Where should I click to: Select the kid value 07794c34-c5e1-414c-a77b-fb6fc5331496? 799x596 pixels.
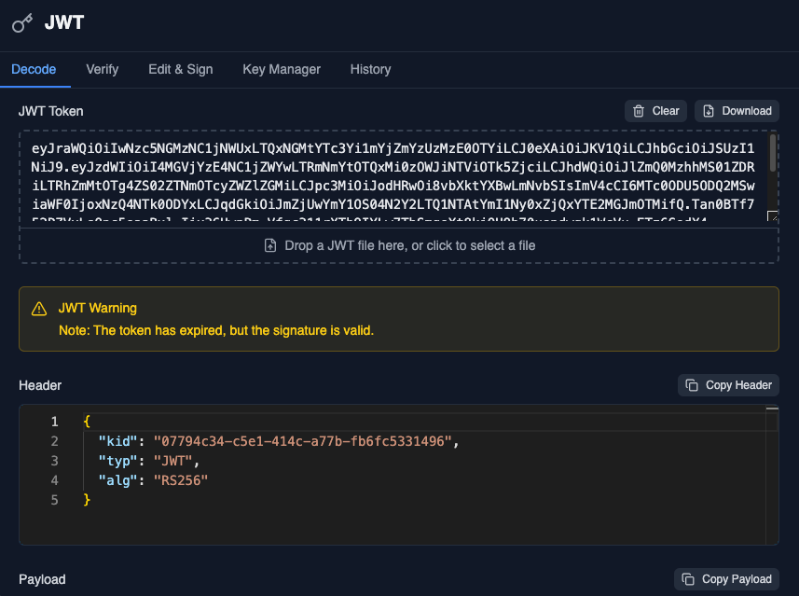[x=303, y=441]
